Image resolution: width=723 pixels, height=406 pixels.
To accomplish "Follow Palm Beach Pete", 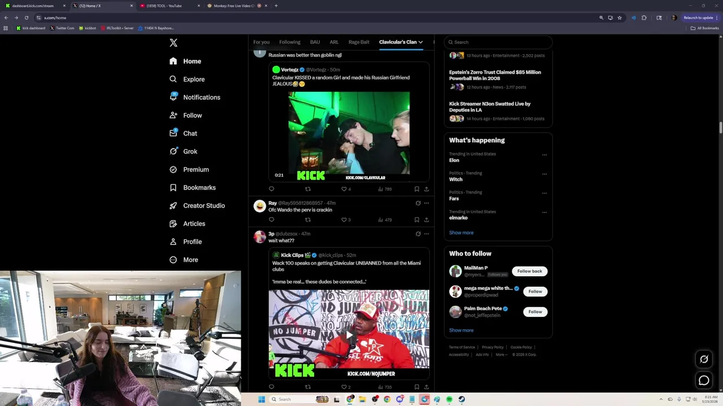I will 535,312.
